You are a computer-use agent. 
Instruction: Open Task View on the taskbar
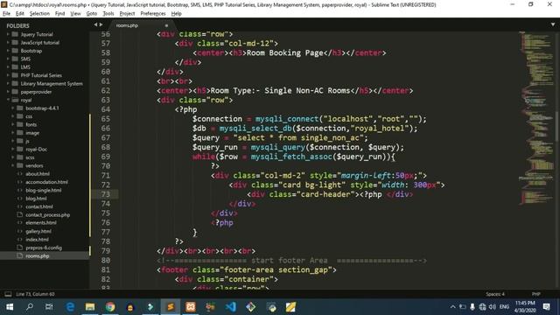pyautogui.click(x=49, y=307)
